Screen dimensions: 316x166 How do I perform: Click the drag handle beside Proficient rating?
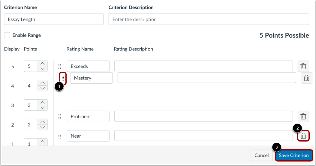coord(59,116)
